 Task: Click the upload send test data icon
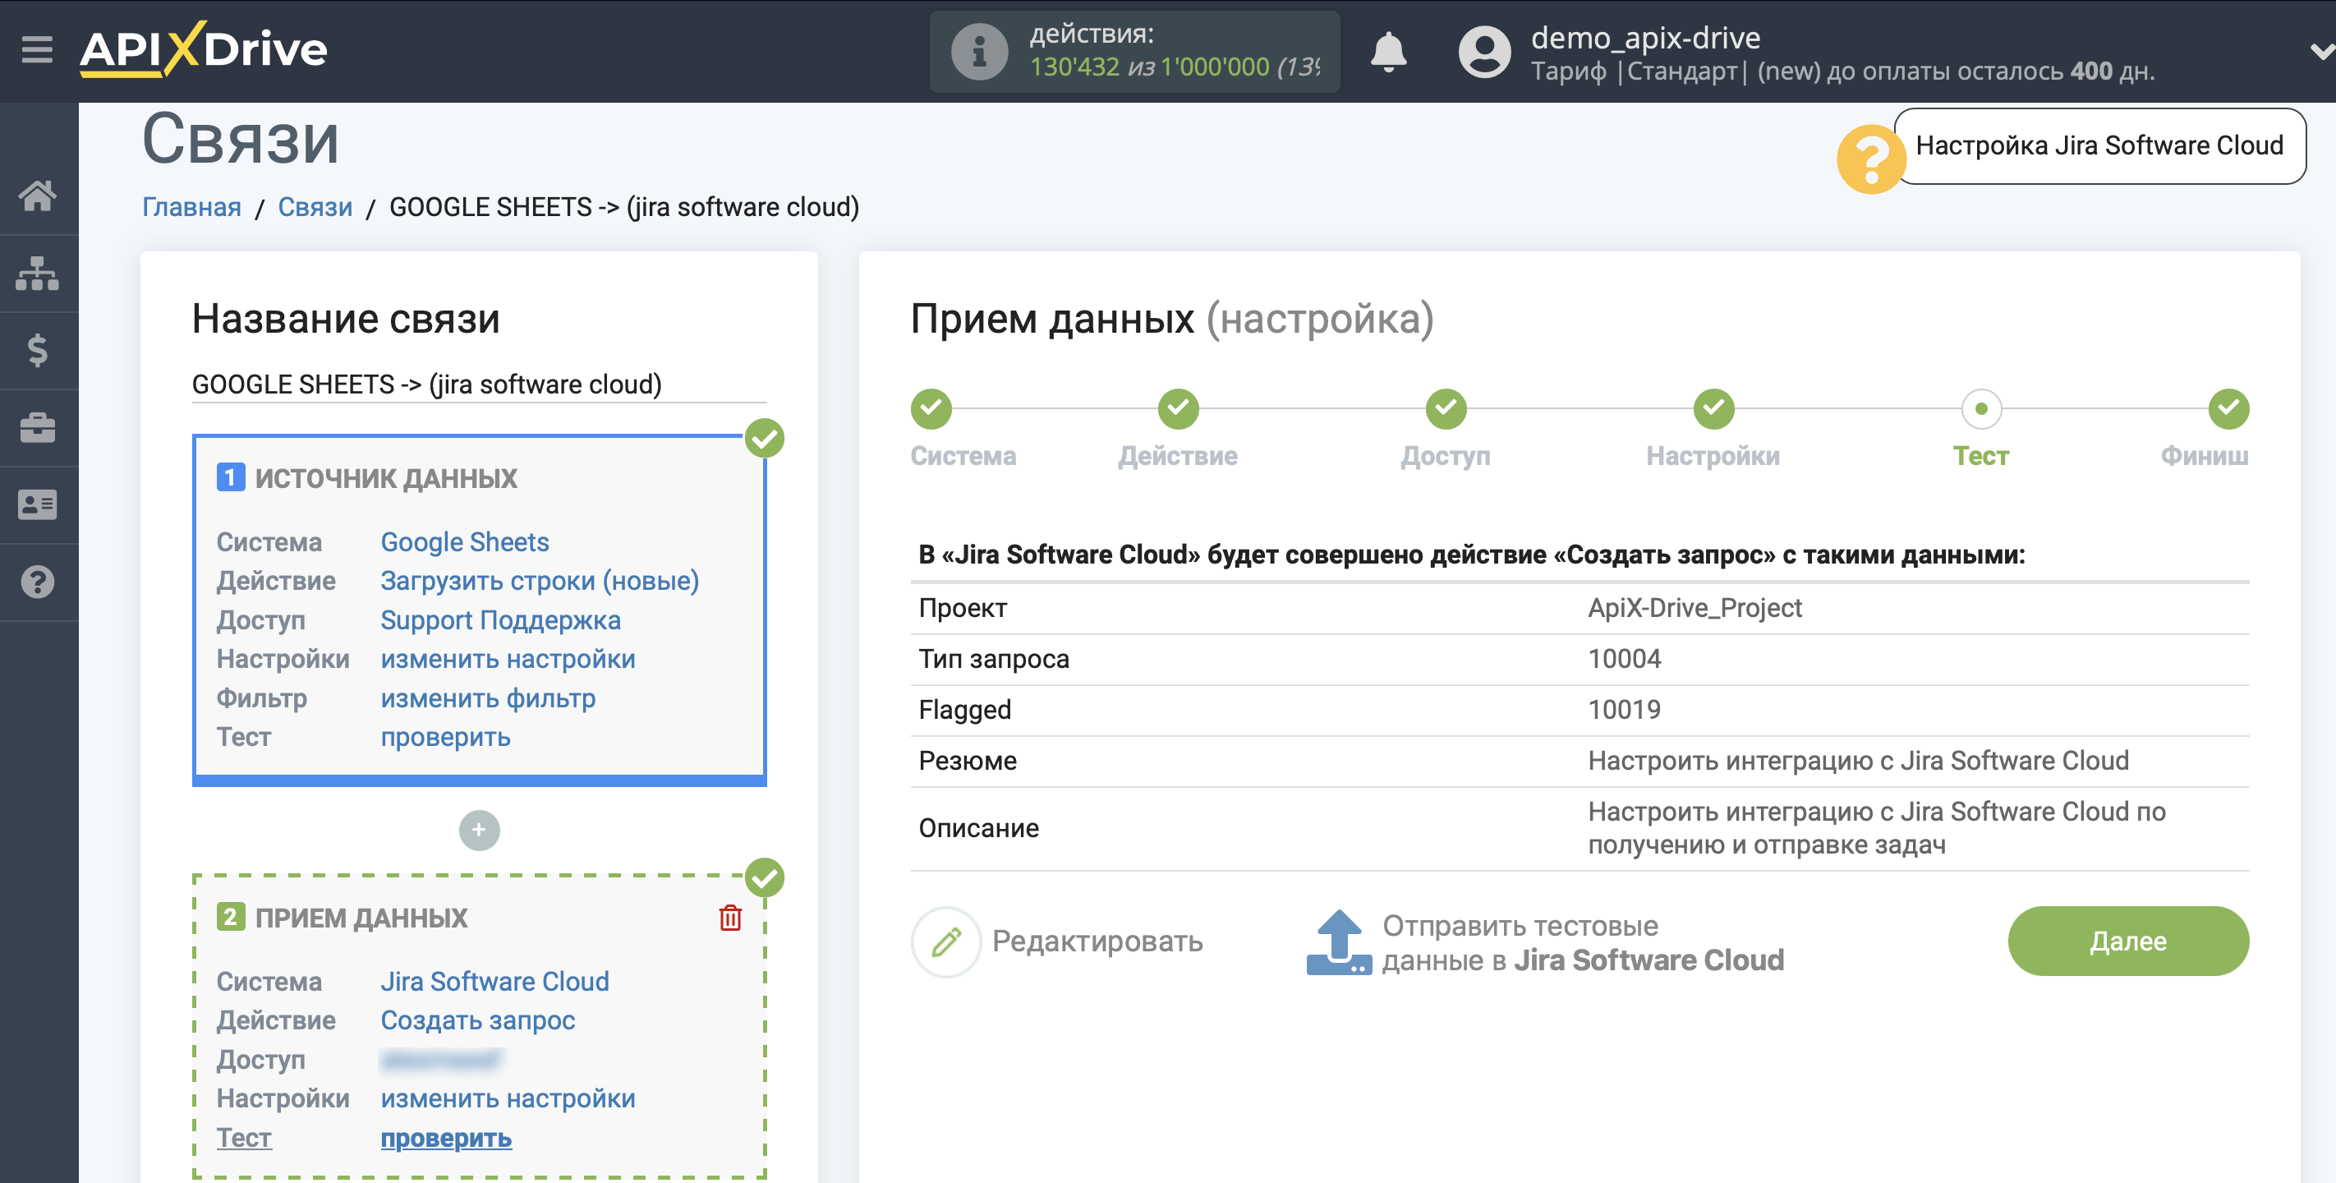(1339, 941)
